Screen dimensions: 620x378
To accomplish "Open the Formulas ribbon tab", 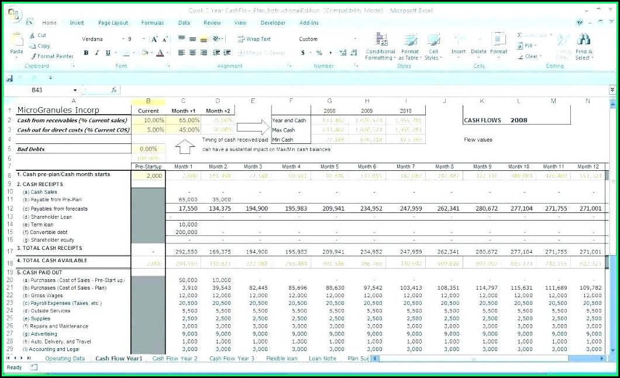I will [152, 23].
